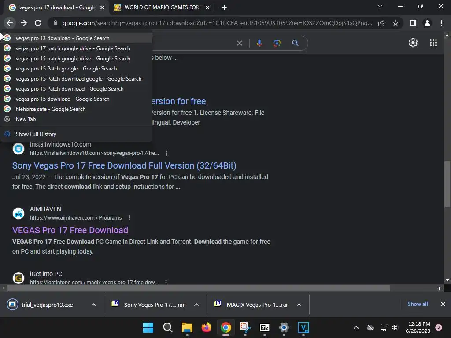The image size is (451, 338).
Task: Open options for installwindows10.com result
Action: click(166, 153)
